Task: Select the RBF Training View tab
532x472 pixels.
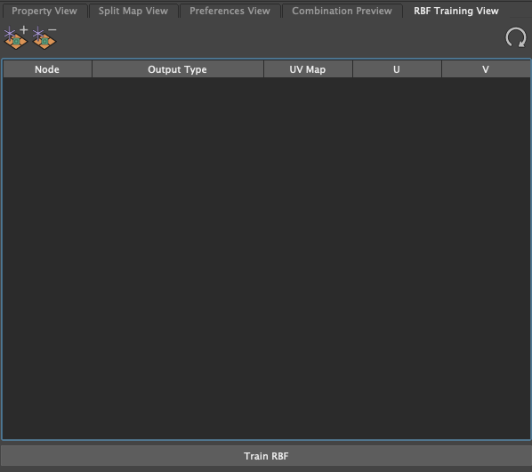Action: pos(456,11)
